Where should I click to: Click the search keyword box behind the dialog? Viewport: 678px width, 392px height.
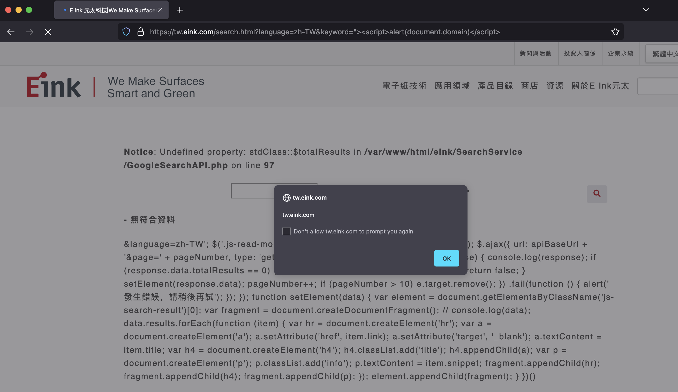252,191
